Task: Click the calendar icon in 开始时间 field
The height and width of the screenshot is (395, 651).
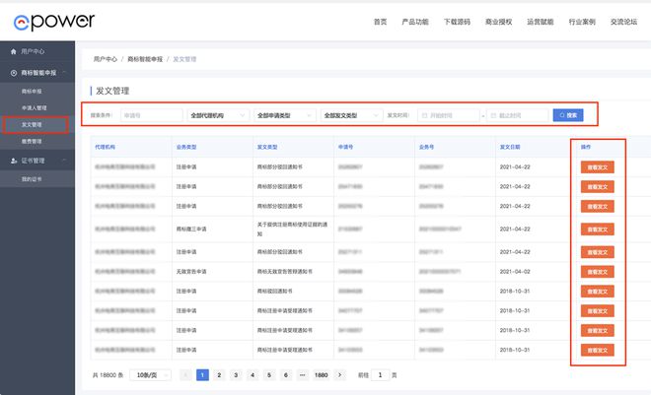Action: pos(424,115)
